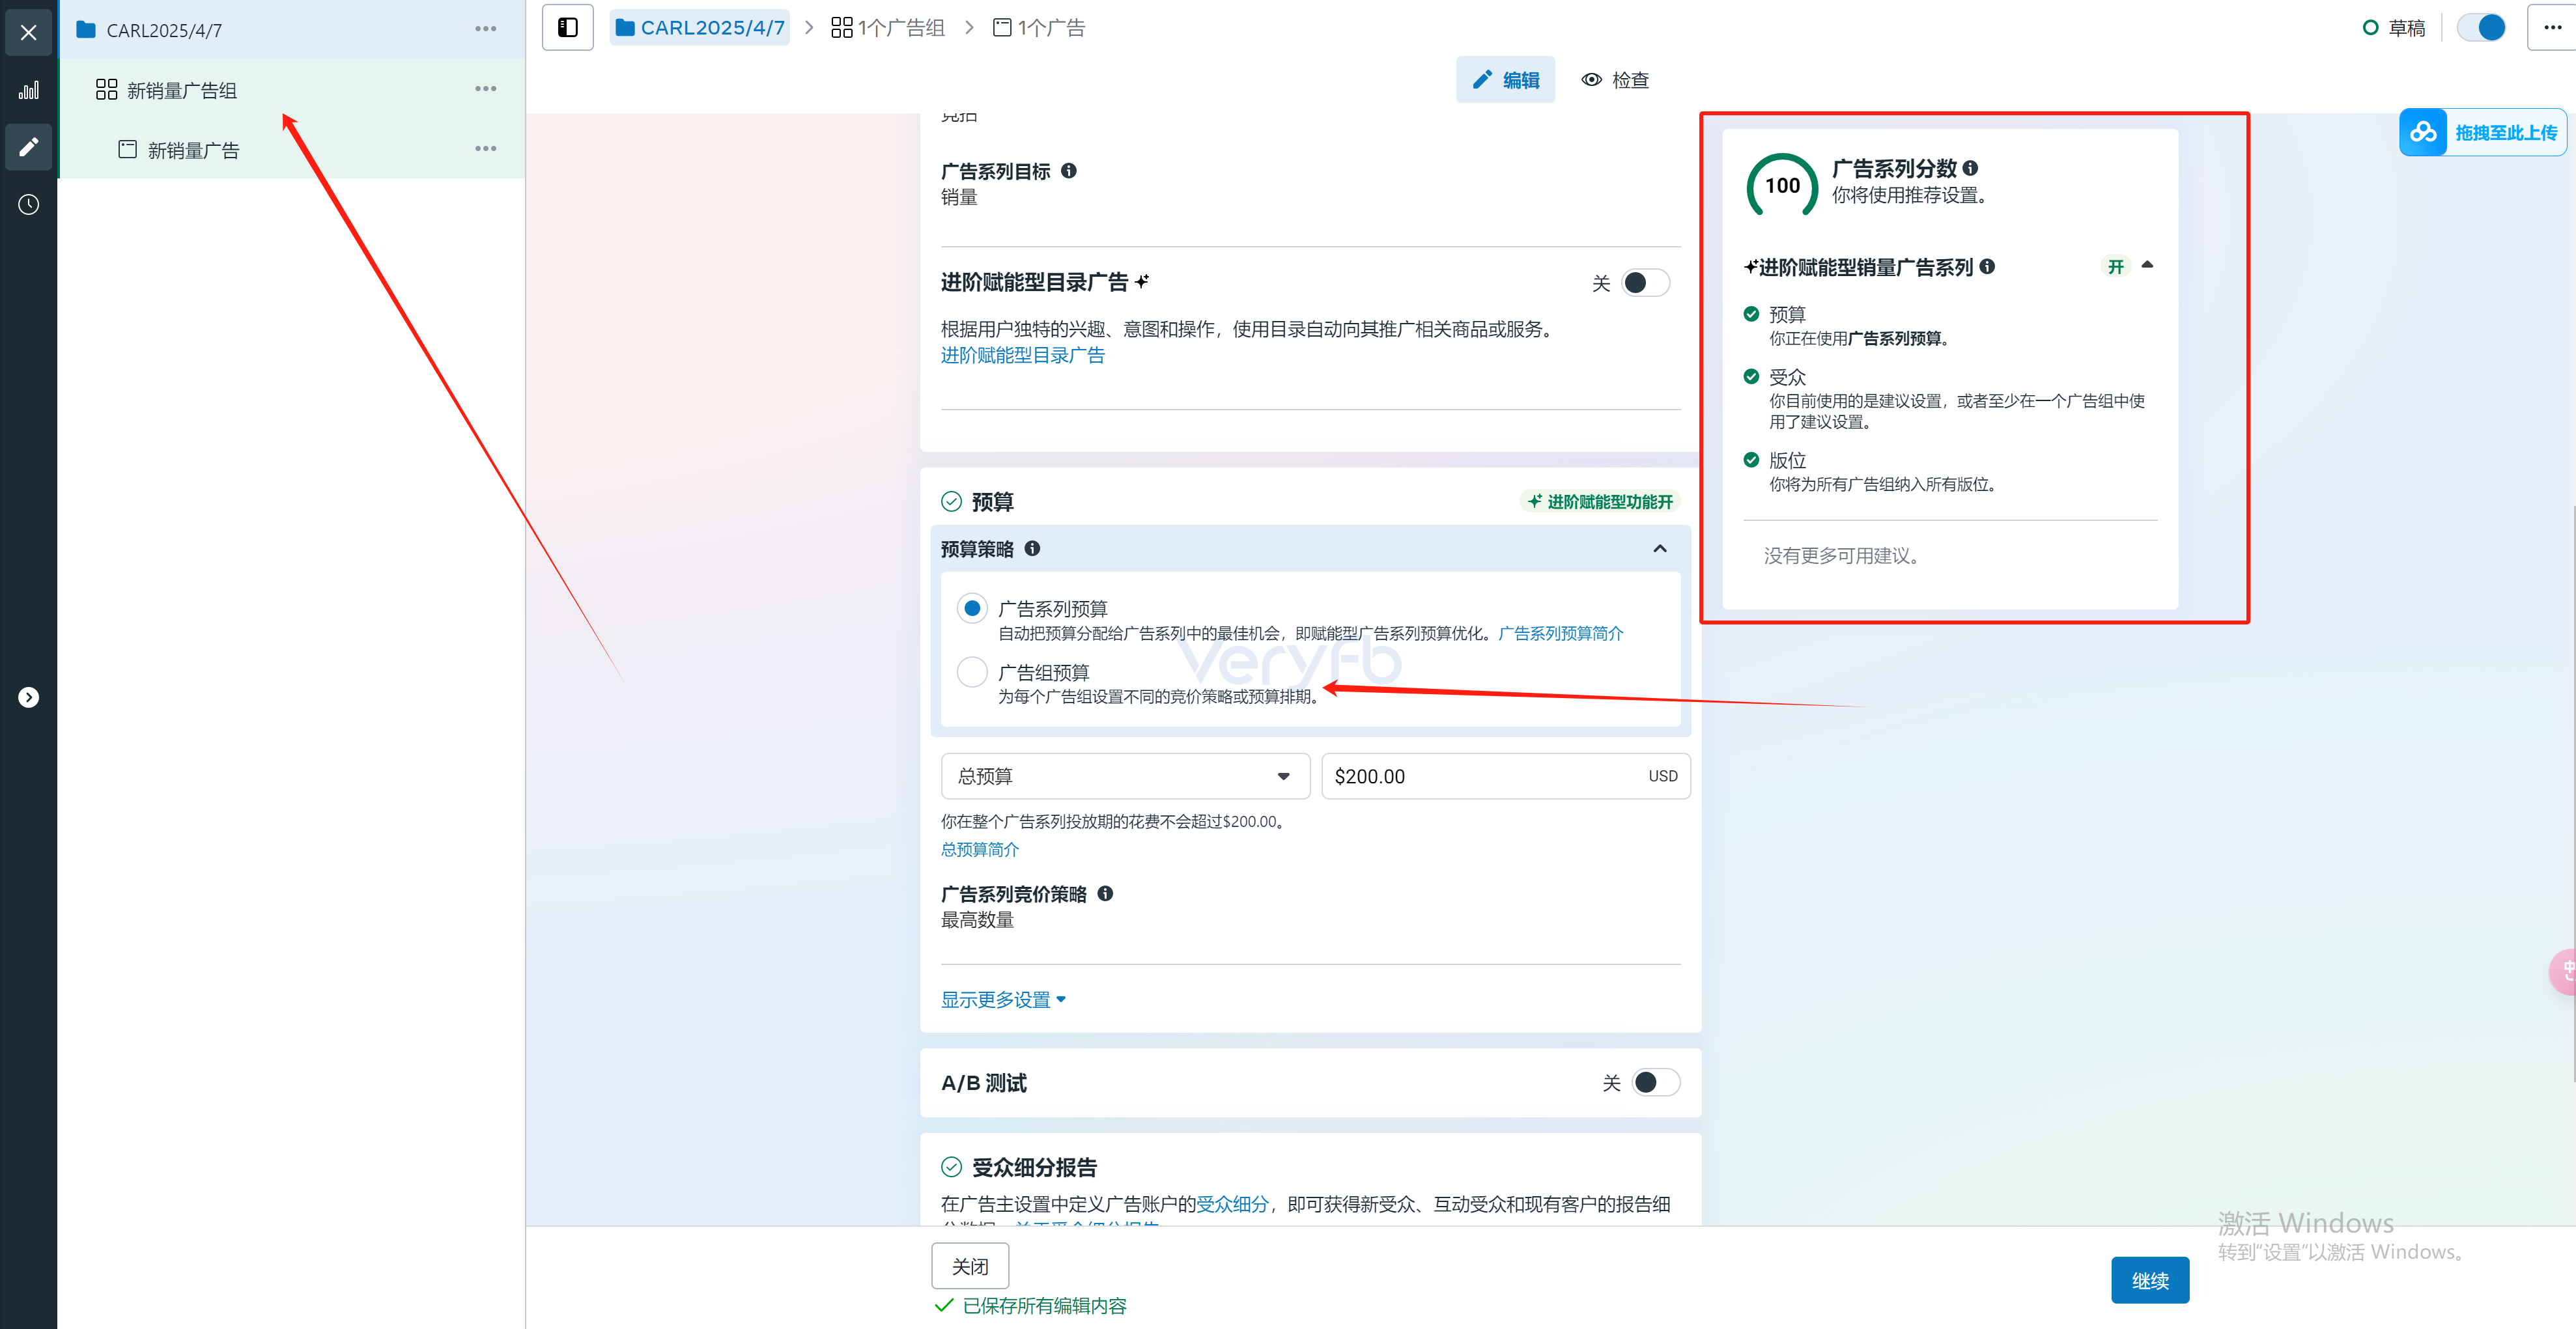Expand the left rail with the arrow circle icon
Viewport: 2576px width, 1329px height.
[28, 697]
